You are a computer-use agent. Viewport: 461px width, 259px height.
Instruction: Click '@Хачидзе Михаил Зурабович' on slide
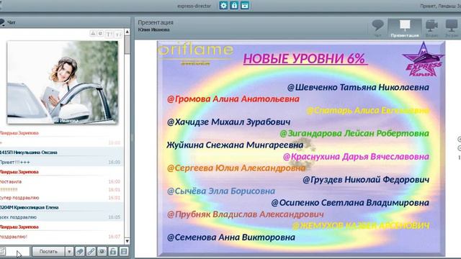(229, 122)
